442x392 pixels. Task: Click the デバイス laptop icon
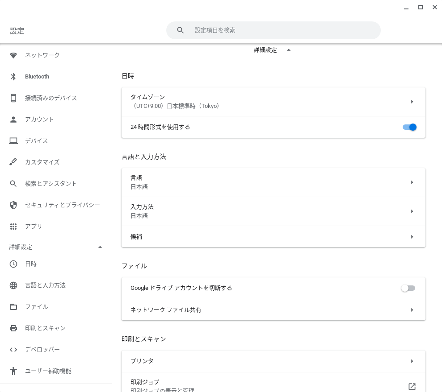tap(13, 140)
